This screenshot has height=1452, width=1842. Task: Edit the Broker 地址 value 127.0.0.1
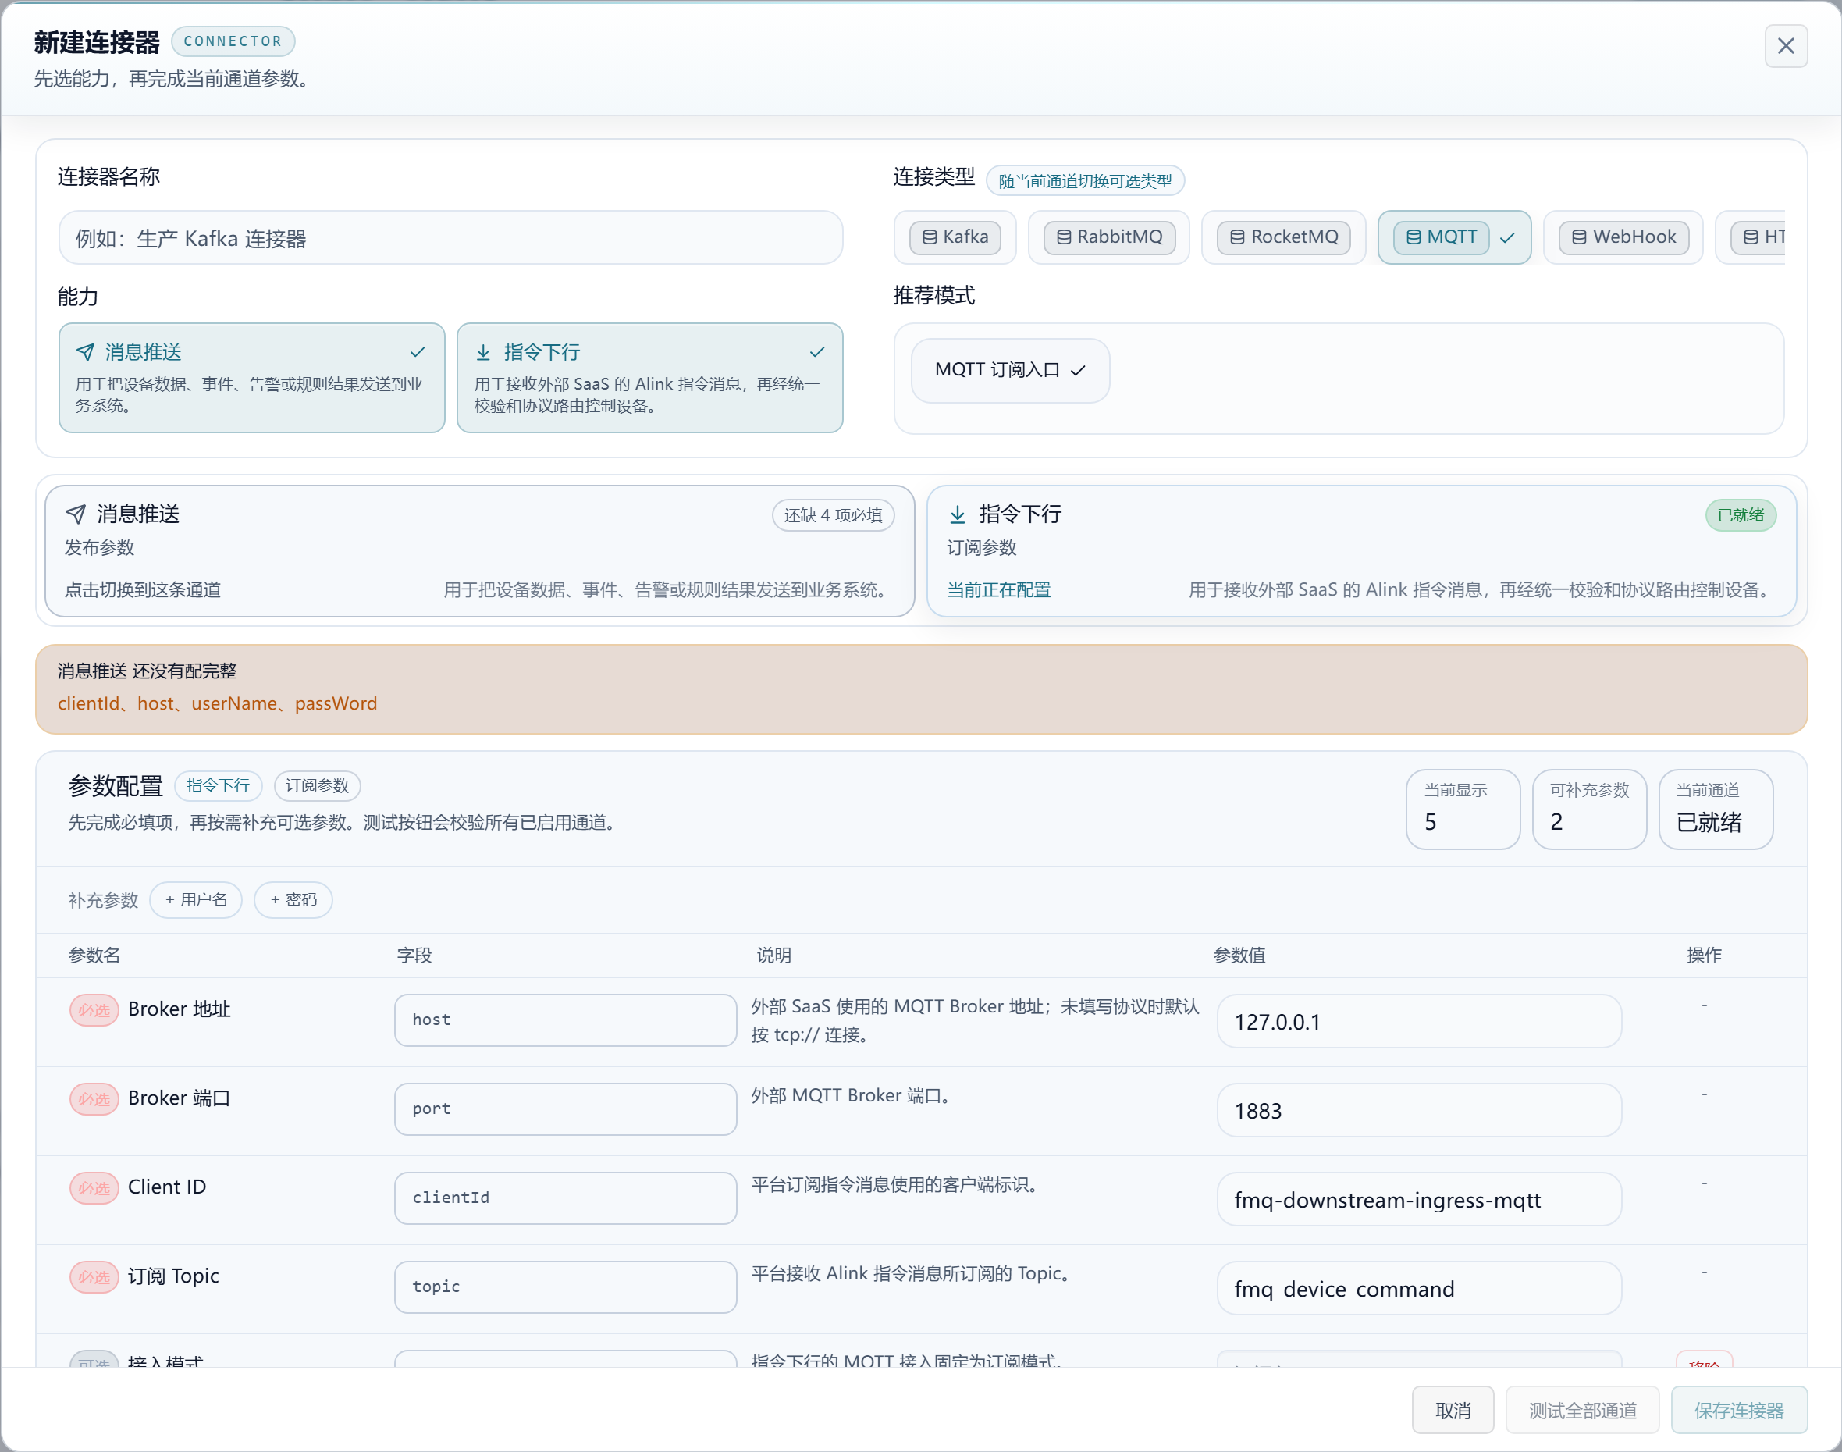tap(1419, 1021)
